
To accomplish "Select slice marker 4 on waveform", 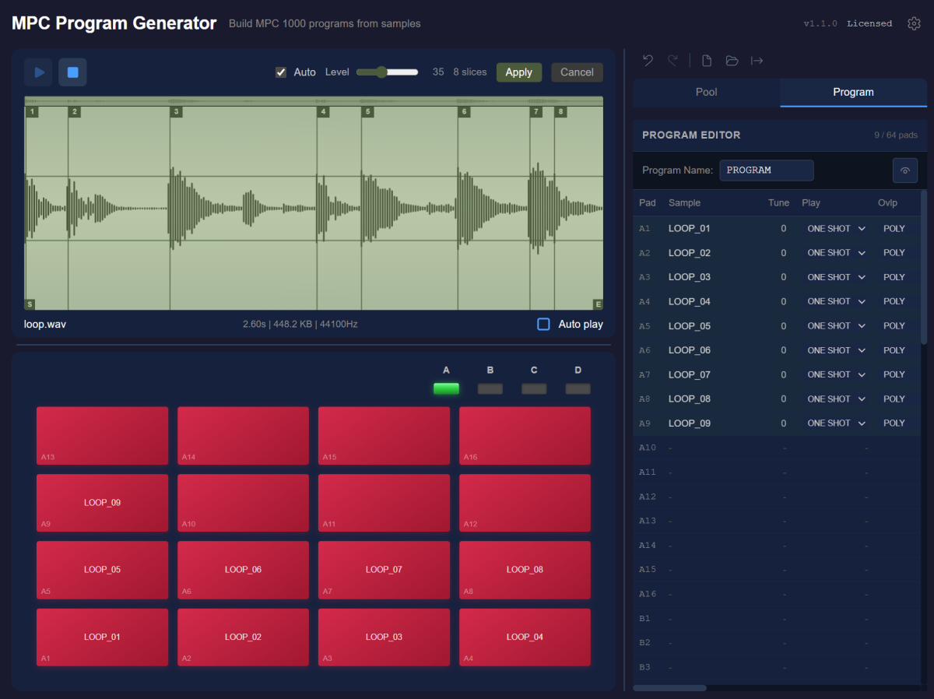I will (323, 112).
